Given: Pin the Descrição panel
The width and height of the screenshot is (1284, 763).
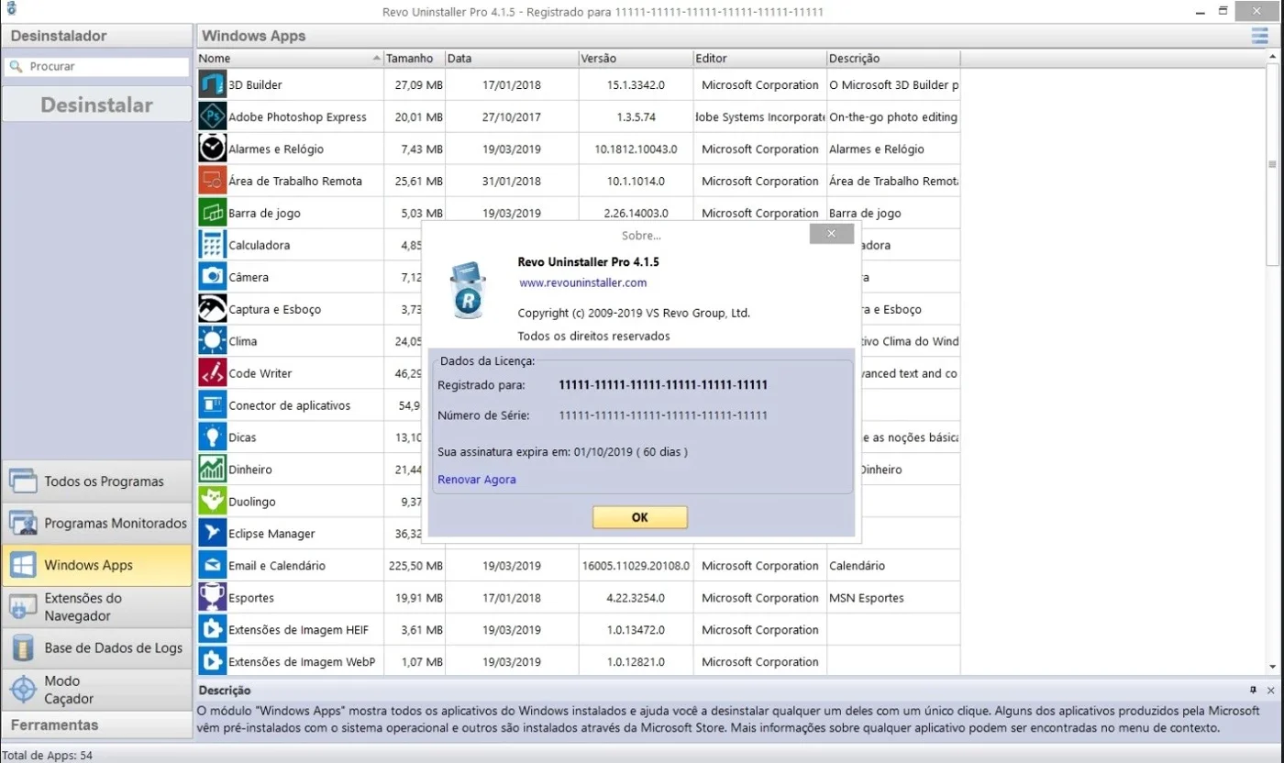Looking at the screenshot, I should point(1253,690).
